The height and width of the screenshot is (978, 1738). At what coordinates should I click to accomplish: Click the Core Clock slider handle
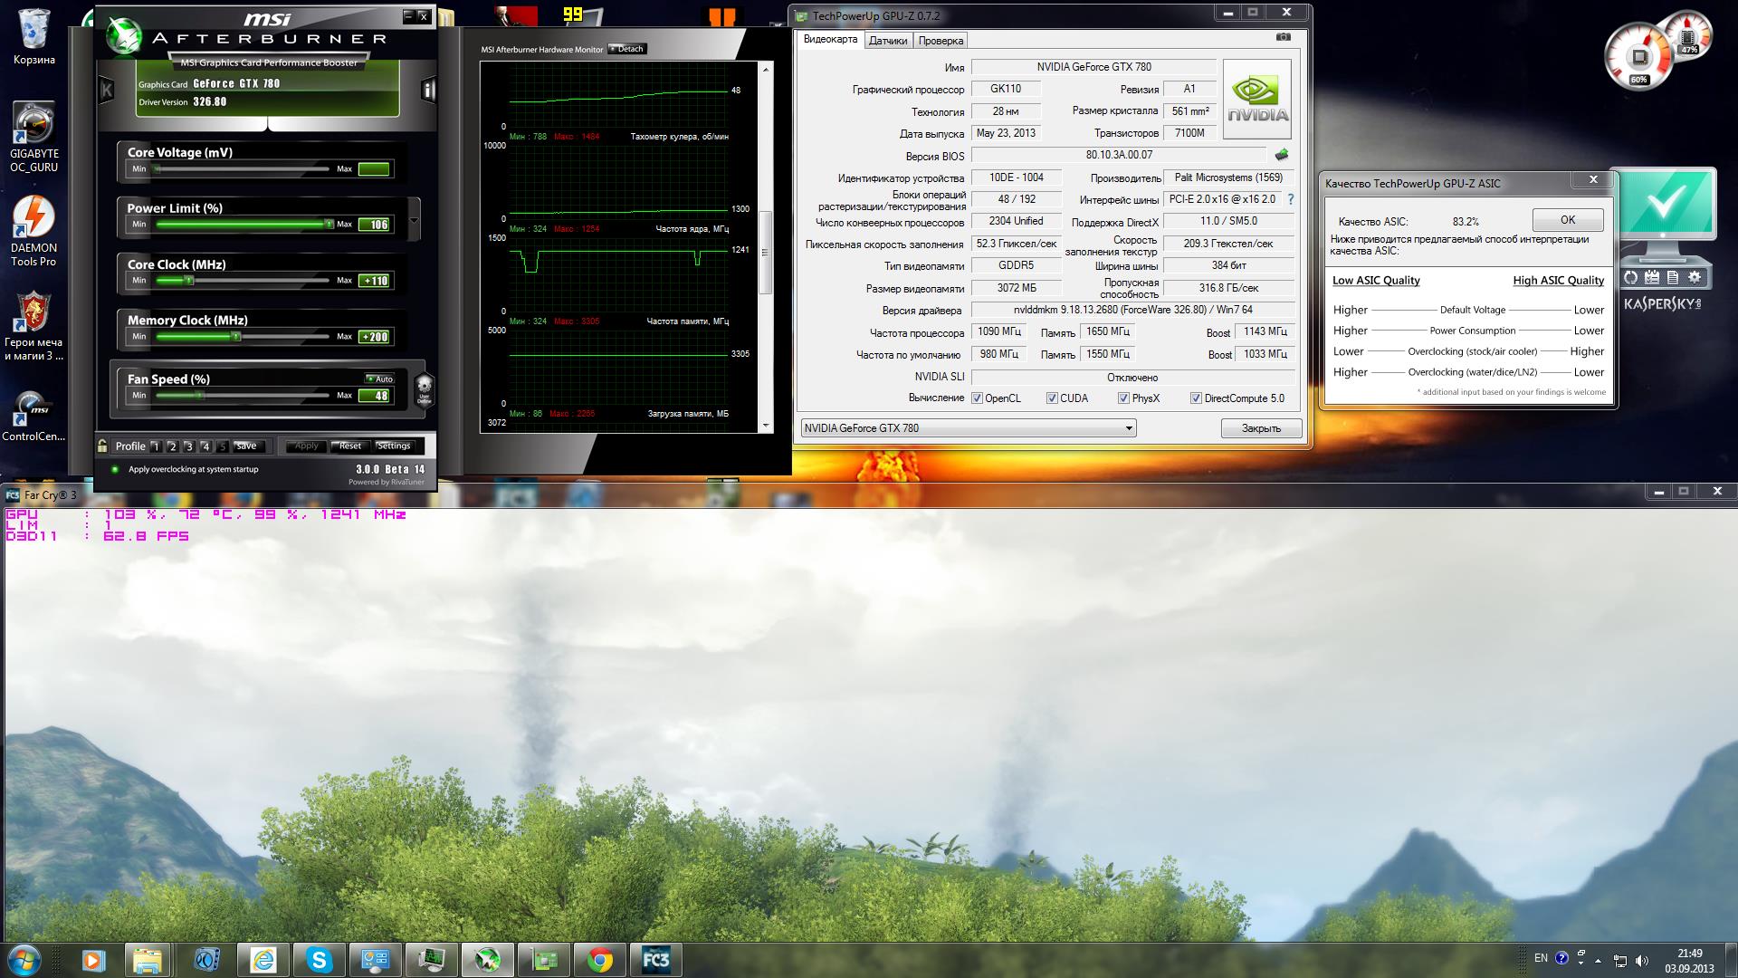188,281
